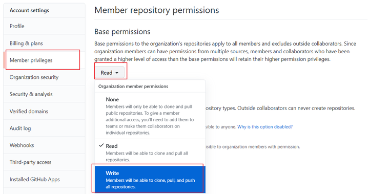This screenshot has height=194, width=369.
Task: Open the Audit log page
Action: (x=44, y=128)
